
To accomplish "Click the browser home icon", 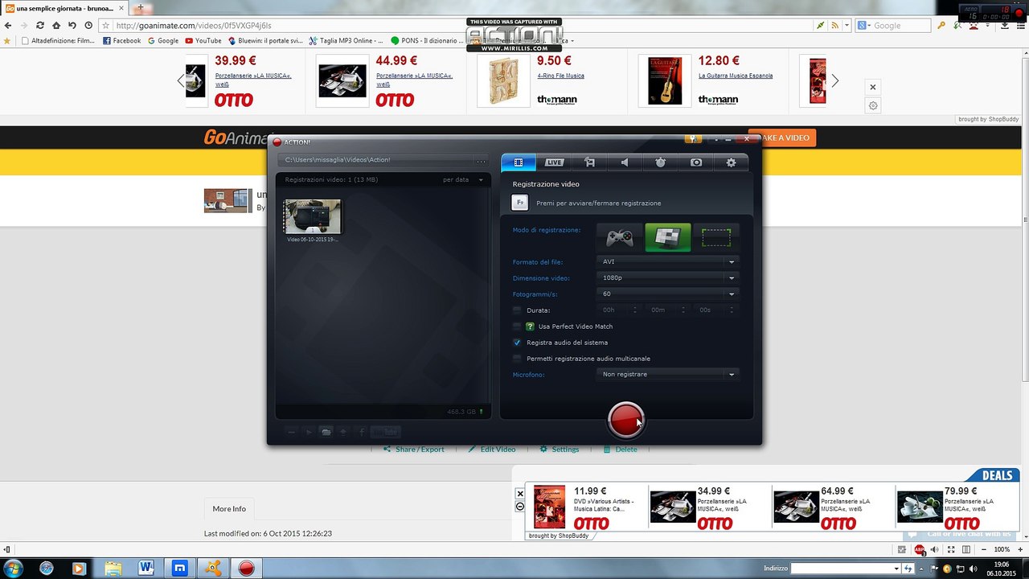I will 55,26.
